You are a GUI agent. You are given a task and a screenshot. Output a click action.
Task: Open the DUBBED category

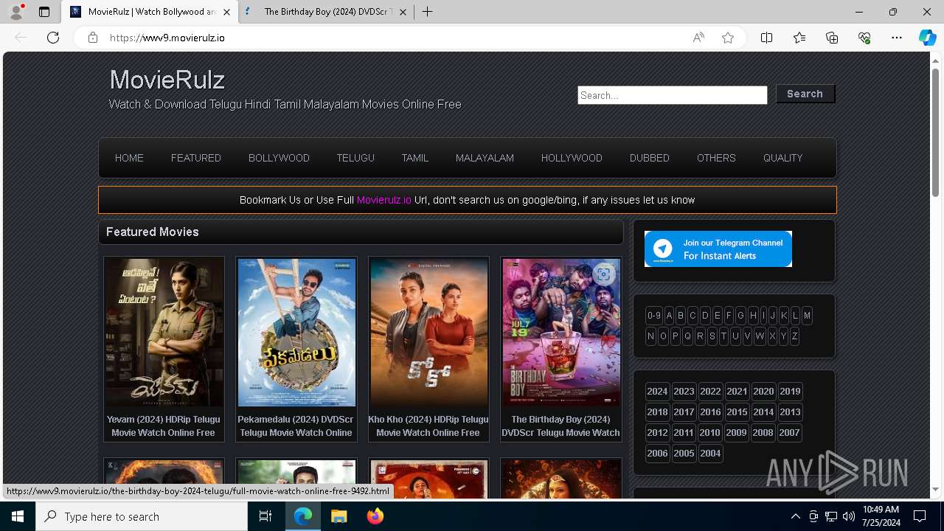click(650, 158)
